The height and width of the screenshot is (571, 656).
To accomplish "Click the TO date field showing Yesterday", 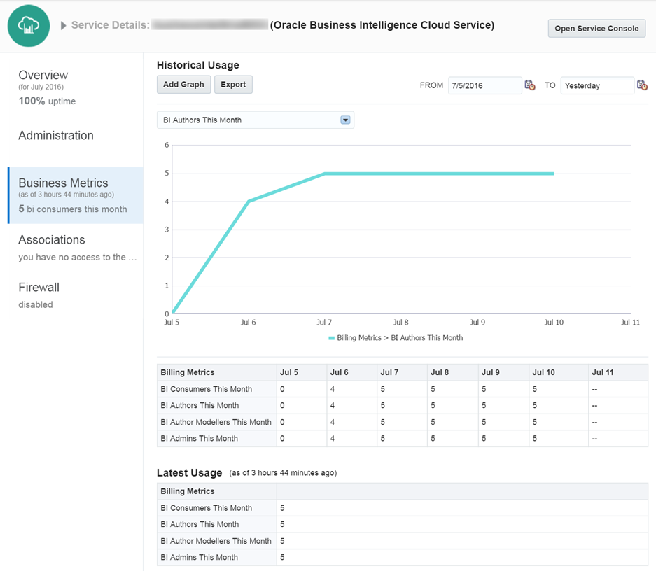I will [596, 85].
